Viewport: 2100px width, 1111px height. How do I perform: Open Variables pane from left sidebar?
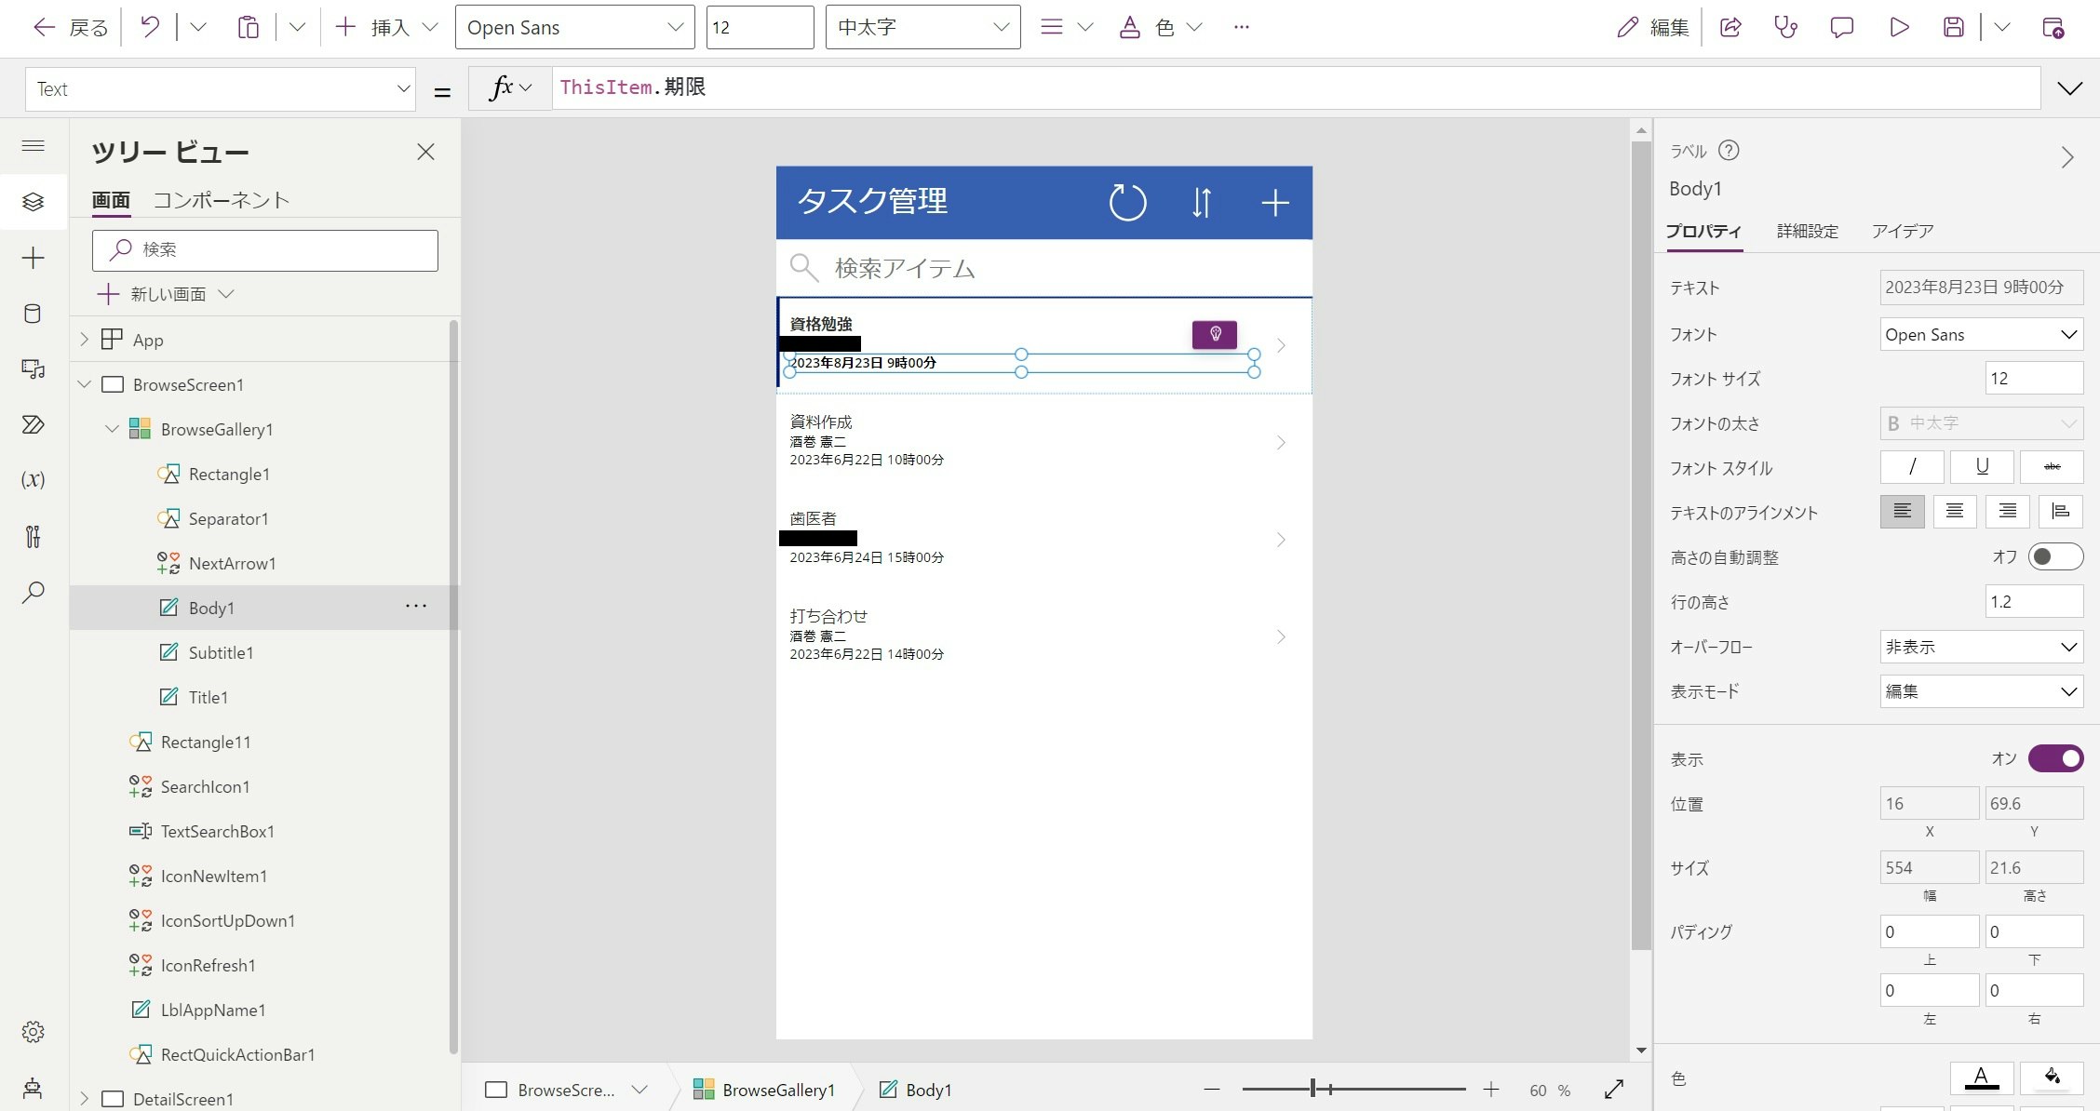pyautogui.click(x=33, y=480)
